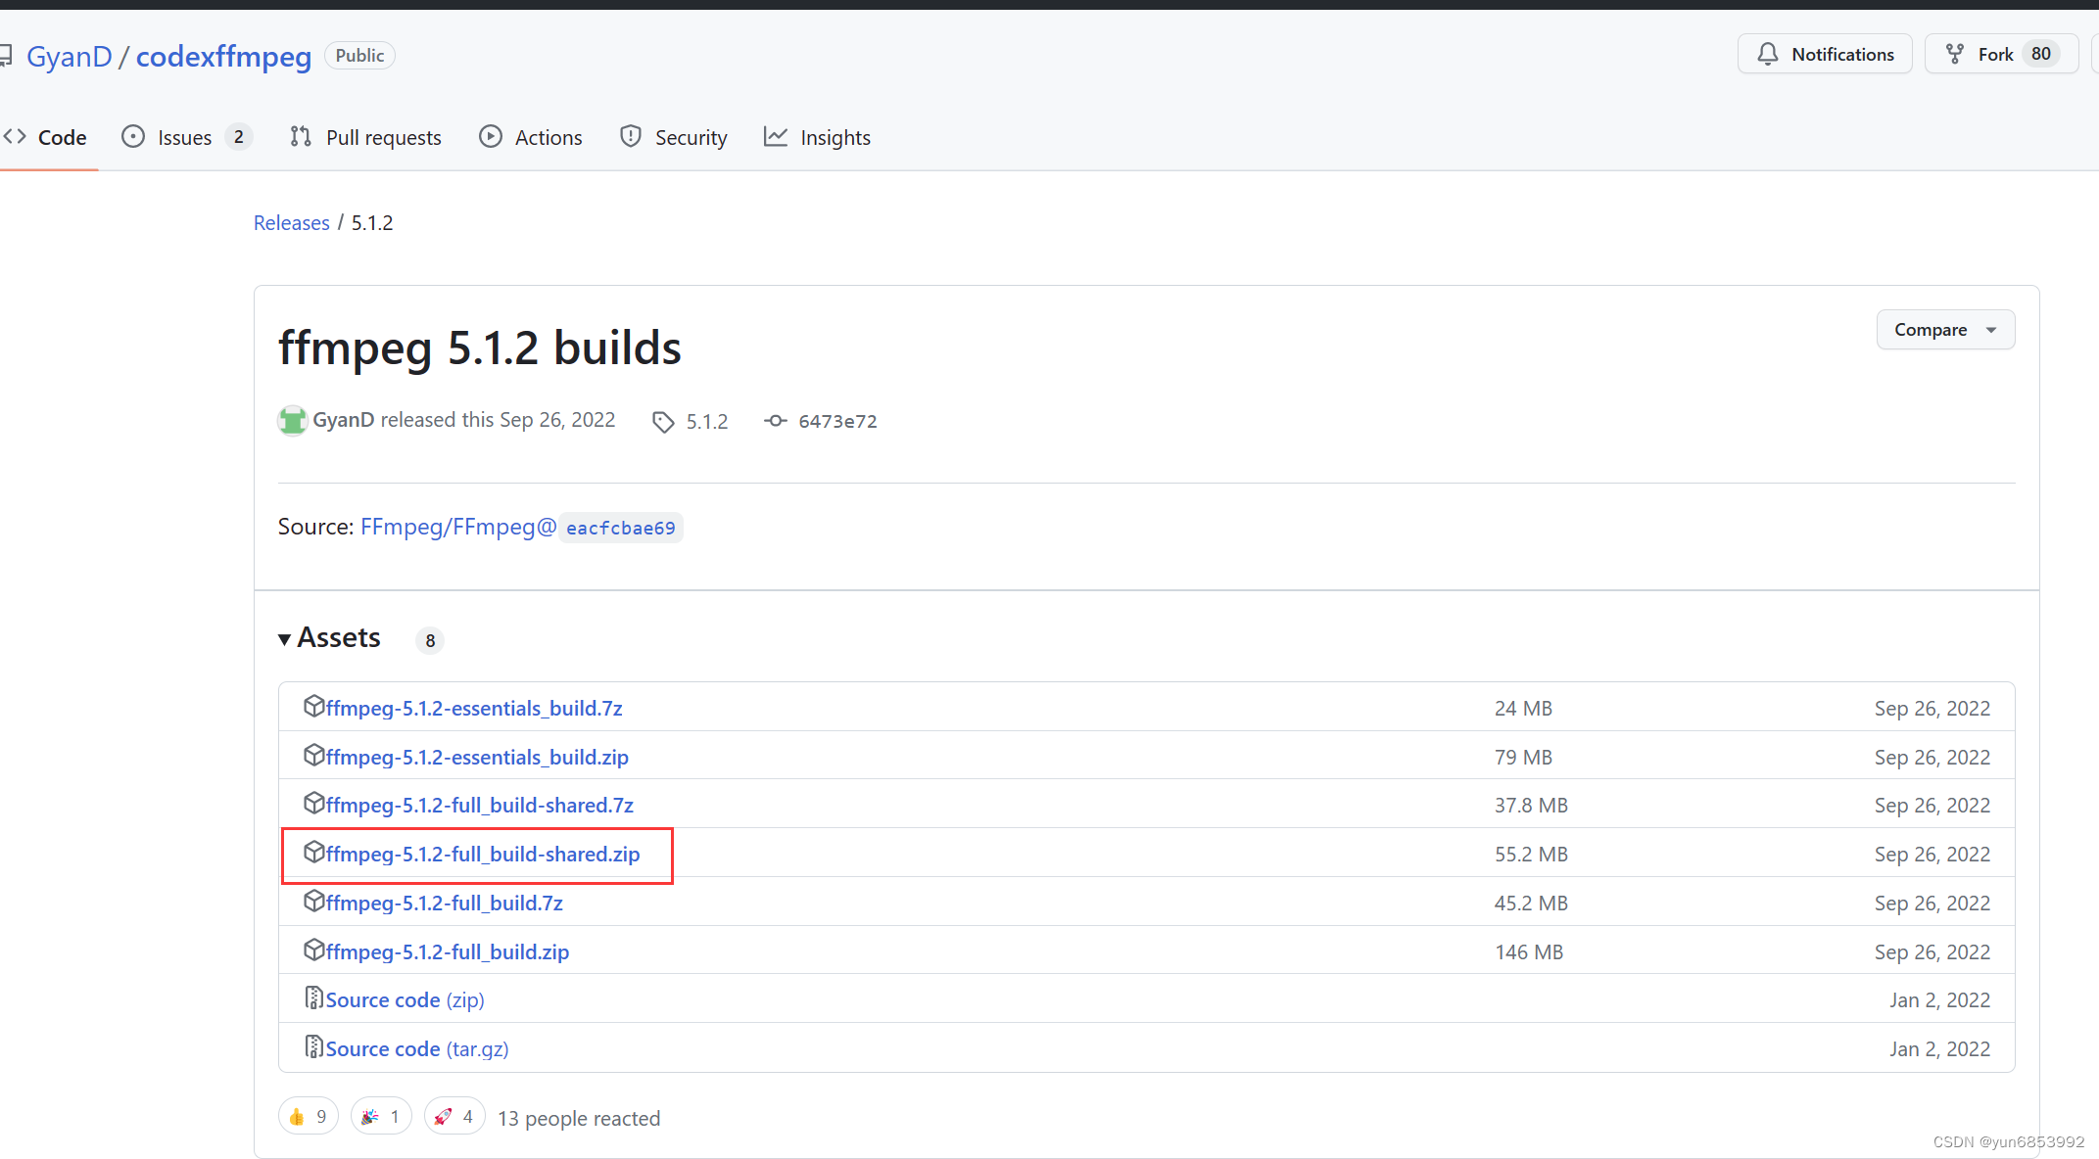Click the Issues count badge 2
Viewport: 2099px width, 1159px height.
tap(238, 138)
